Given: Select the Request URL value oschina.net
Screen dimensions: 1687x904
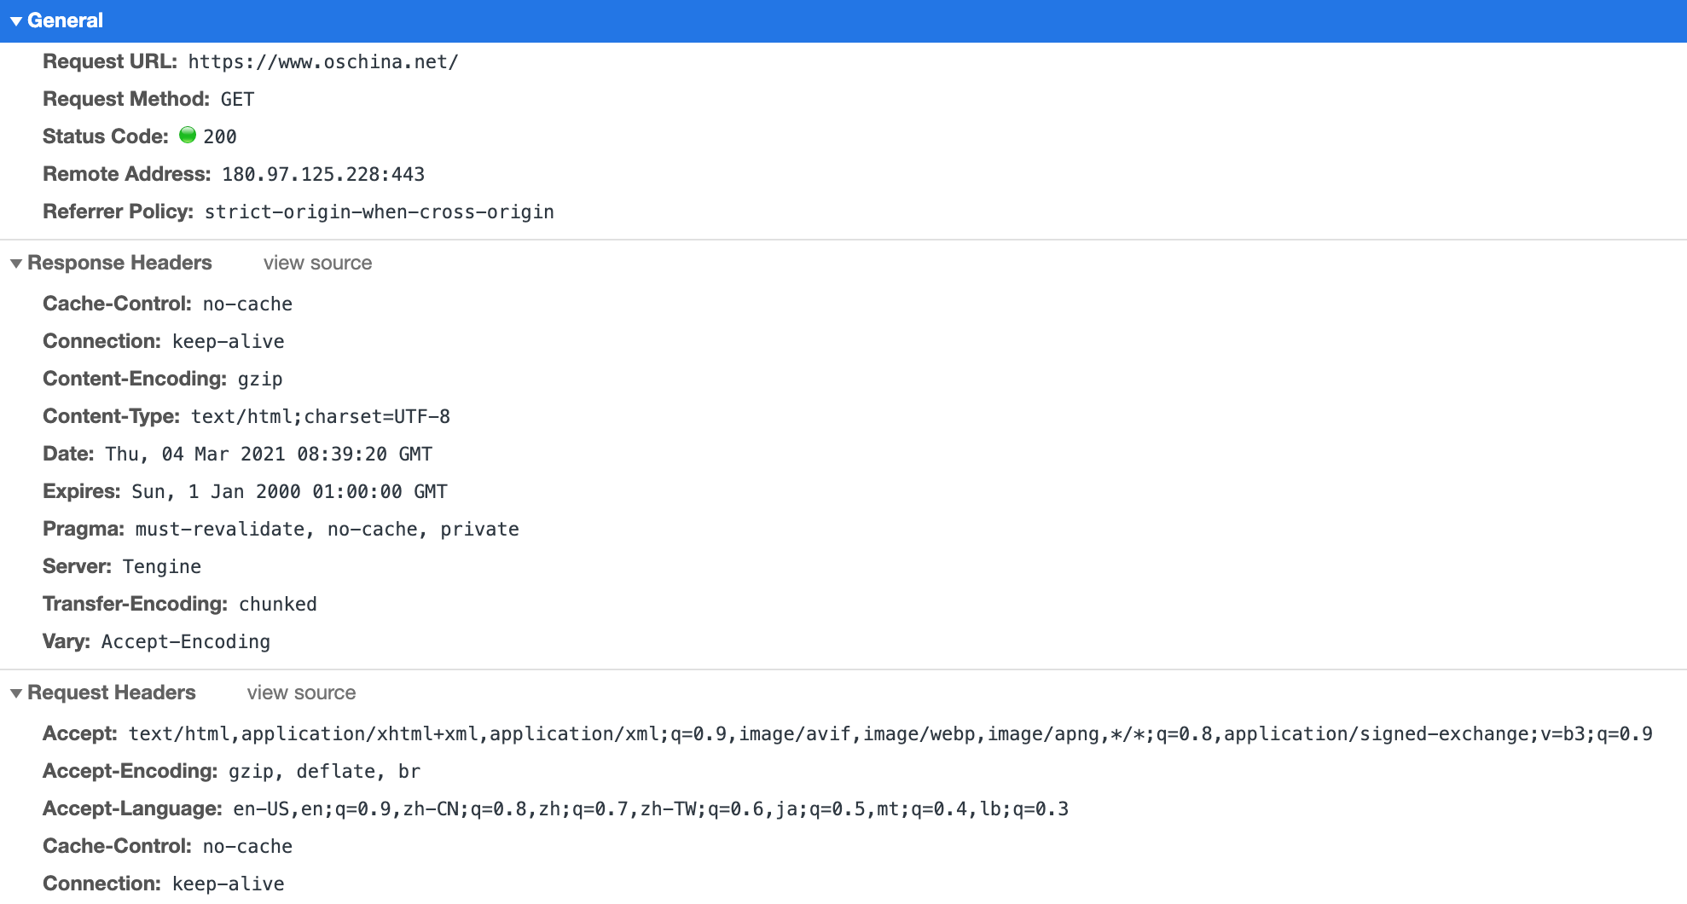Looking at the screenshot, I should pyautogui.click(x=322, y=61).
